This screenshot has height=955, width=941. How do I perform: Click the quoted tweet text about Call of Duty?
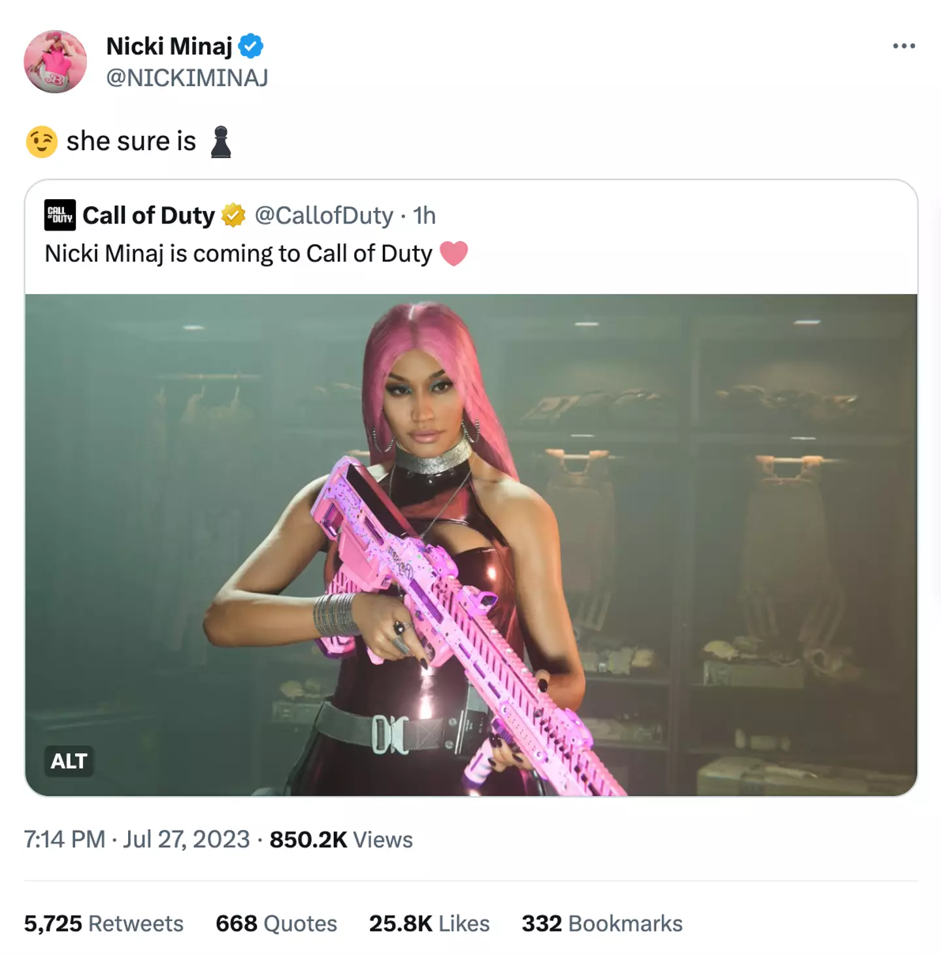(239, 253)
